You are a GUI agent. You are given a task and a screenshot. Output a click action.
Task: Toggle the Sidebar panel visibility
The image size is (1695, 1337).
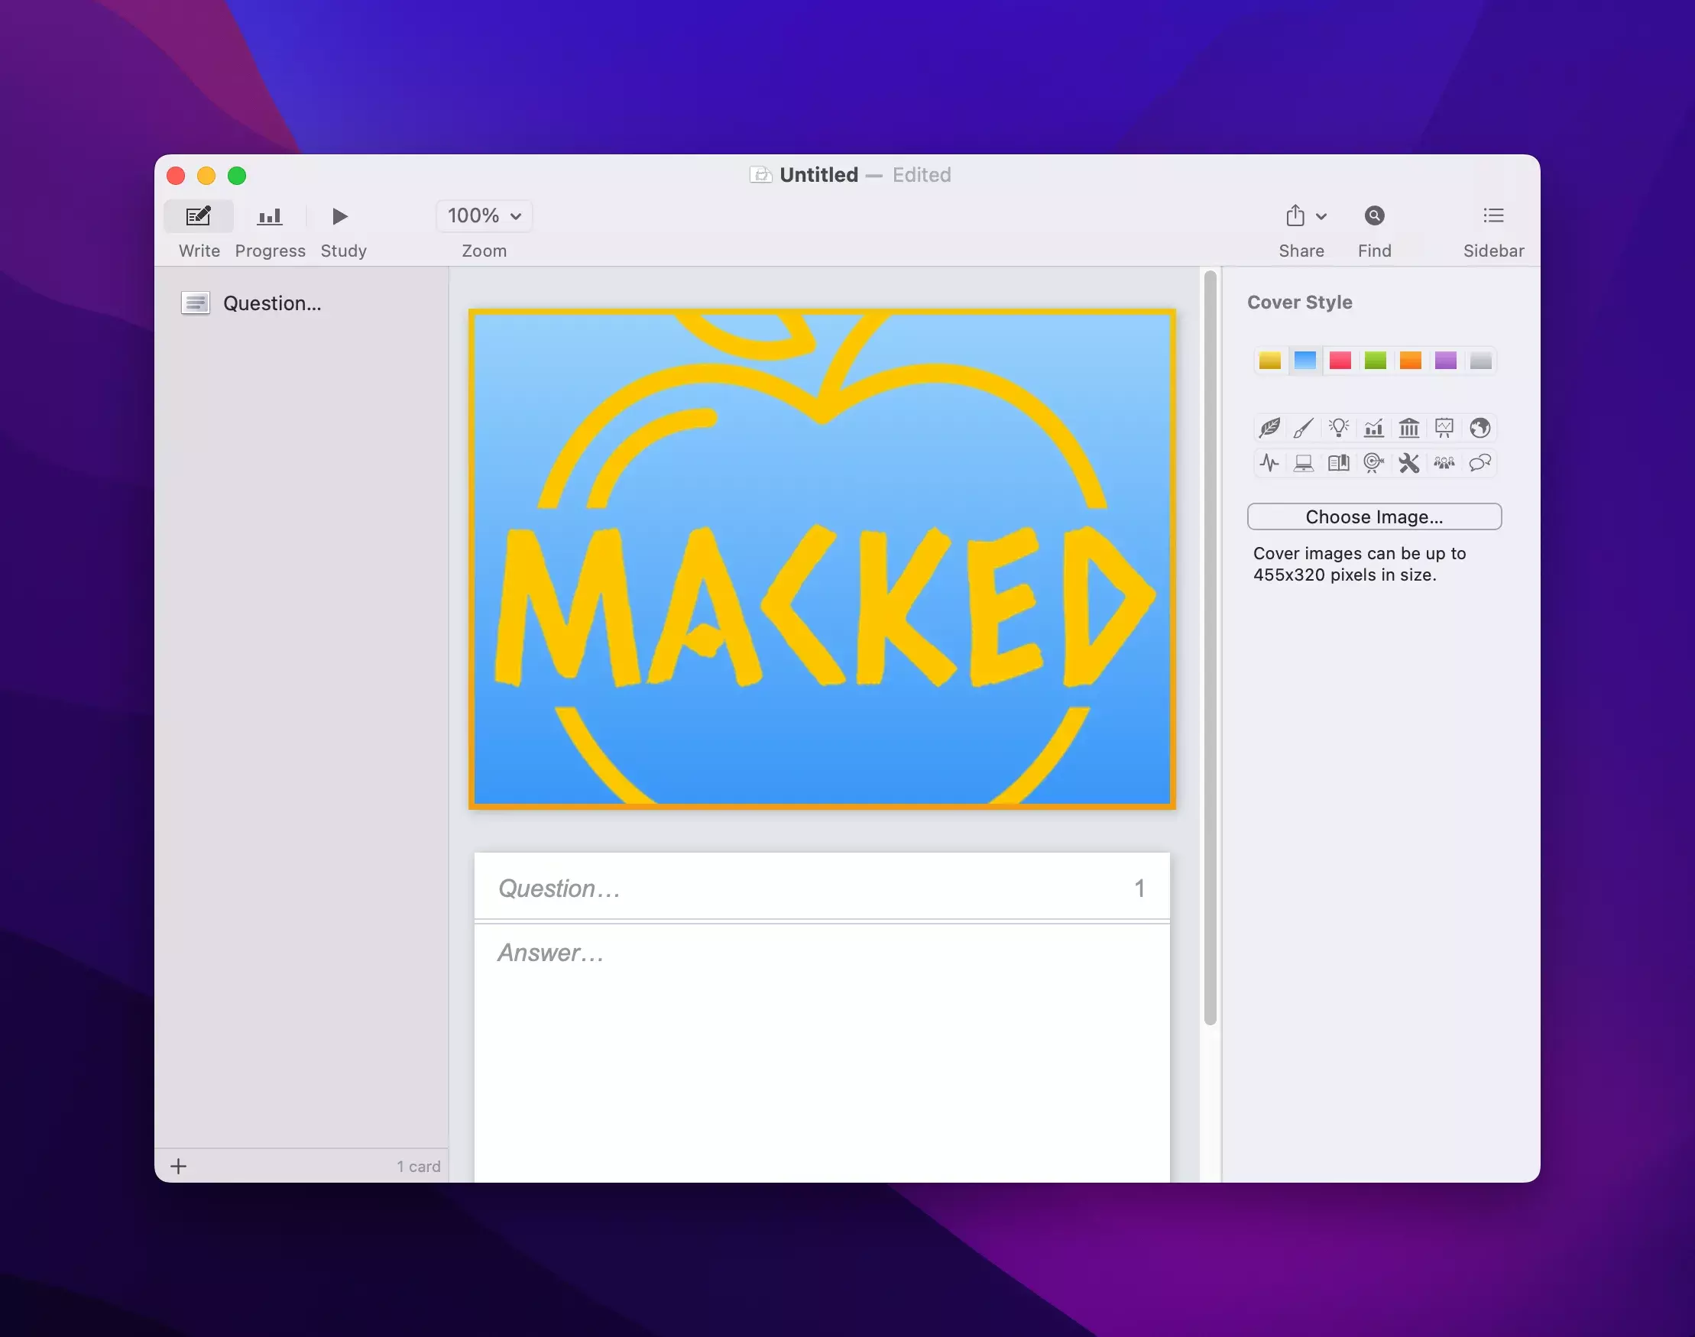1493,216
